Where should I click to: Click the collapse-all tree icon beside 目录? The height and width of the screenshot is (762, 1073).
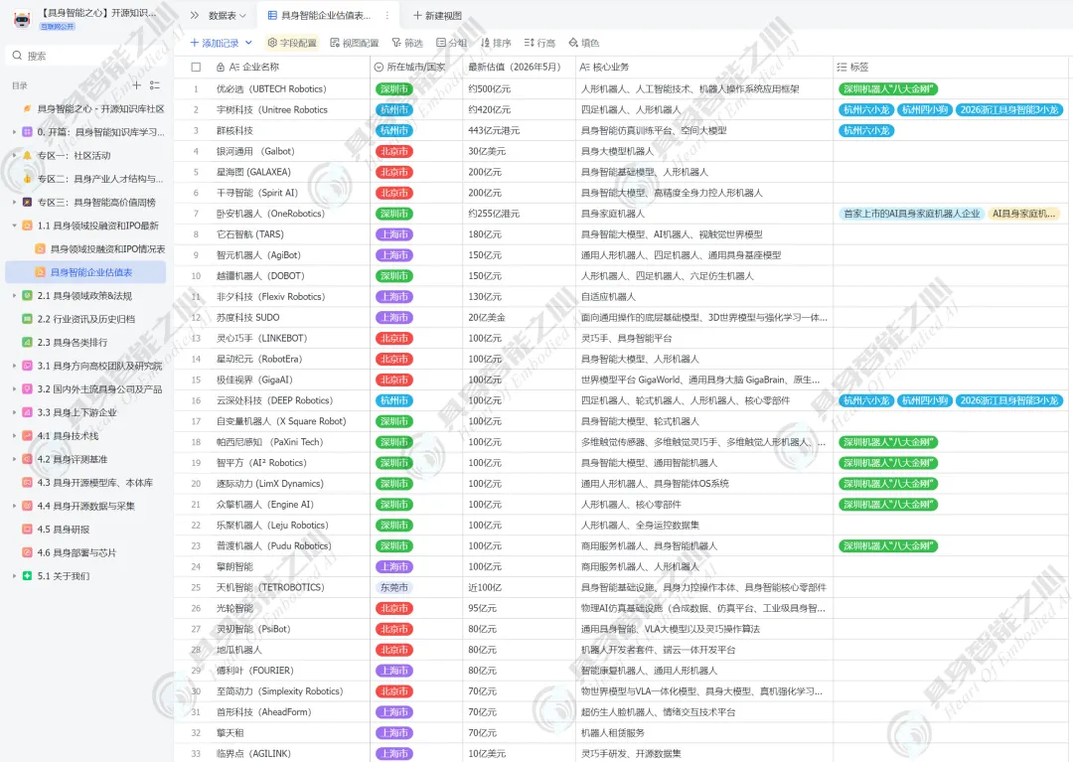(x=155, y=84)
